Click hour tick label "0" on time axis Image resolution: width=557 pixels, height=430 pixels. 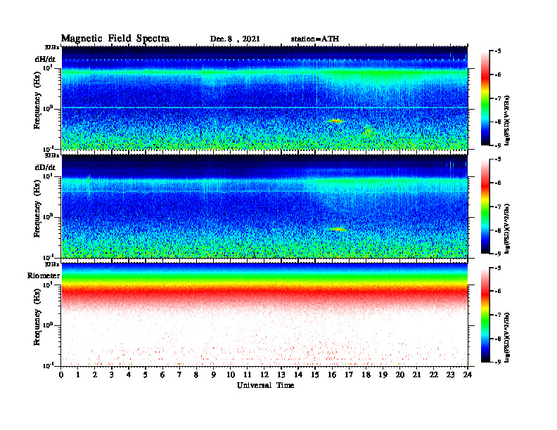click(x=61, y=374)
